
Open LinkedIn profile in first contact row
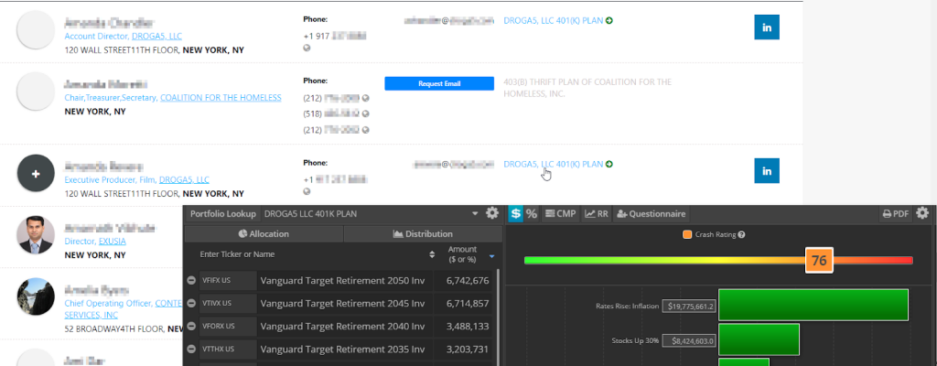point(766,27)
